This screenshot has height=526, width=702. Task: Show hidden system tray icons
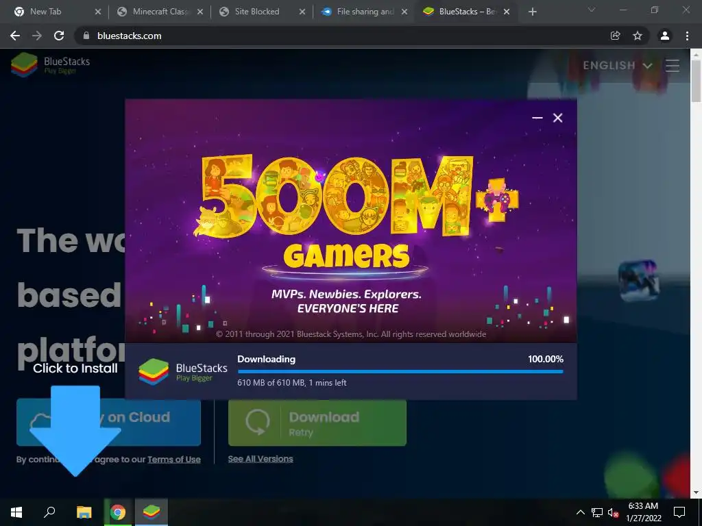point(580,512)
